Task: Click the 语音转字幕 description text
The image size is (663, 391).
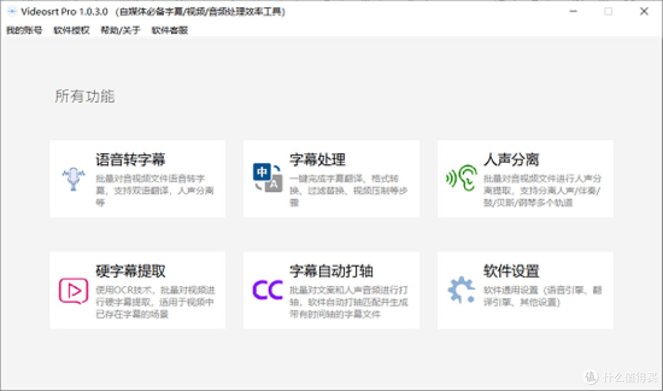Action: 155,190
